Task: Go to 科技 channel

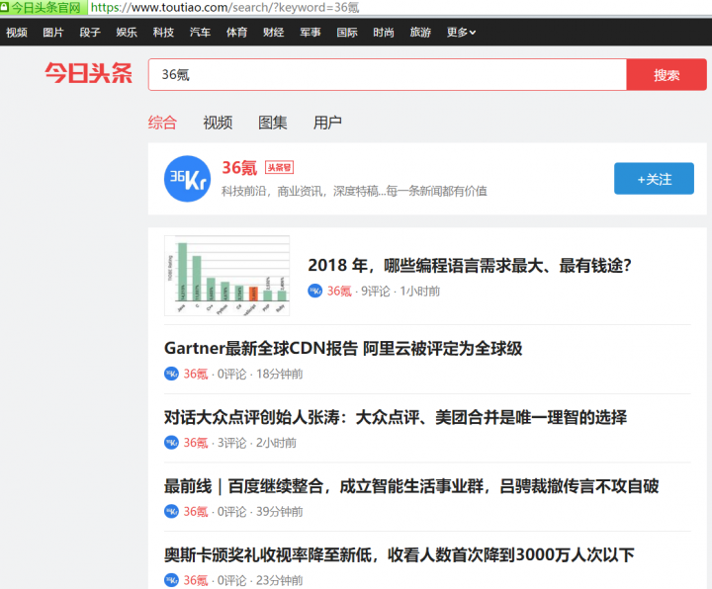Action: [x=163, y=33]
